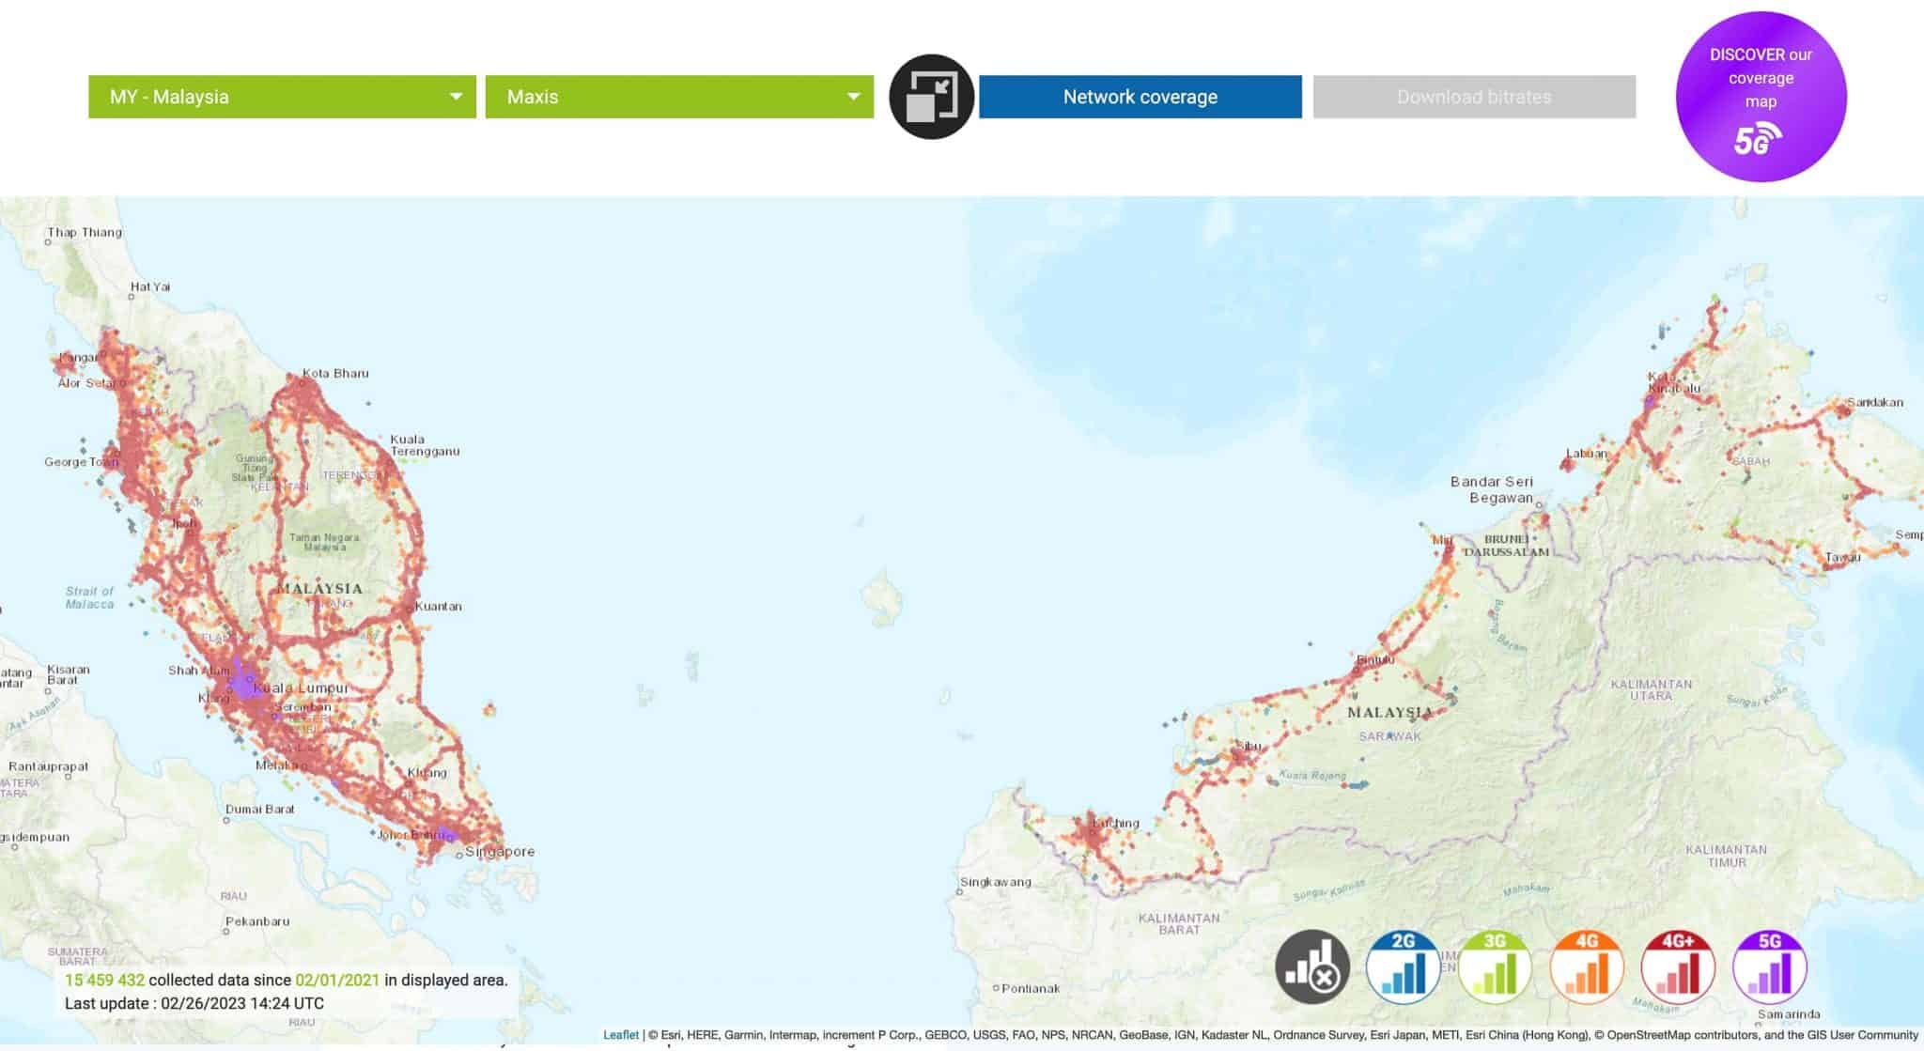Click the purple 5G area near Shah Alam
Viewport: 1924px width, 1051px height.
243,682
